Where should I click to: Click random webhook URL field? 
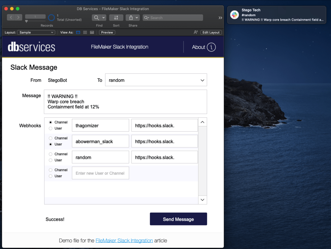164,157
